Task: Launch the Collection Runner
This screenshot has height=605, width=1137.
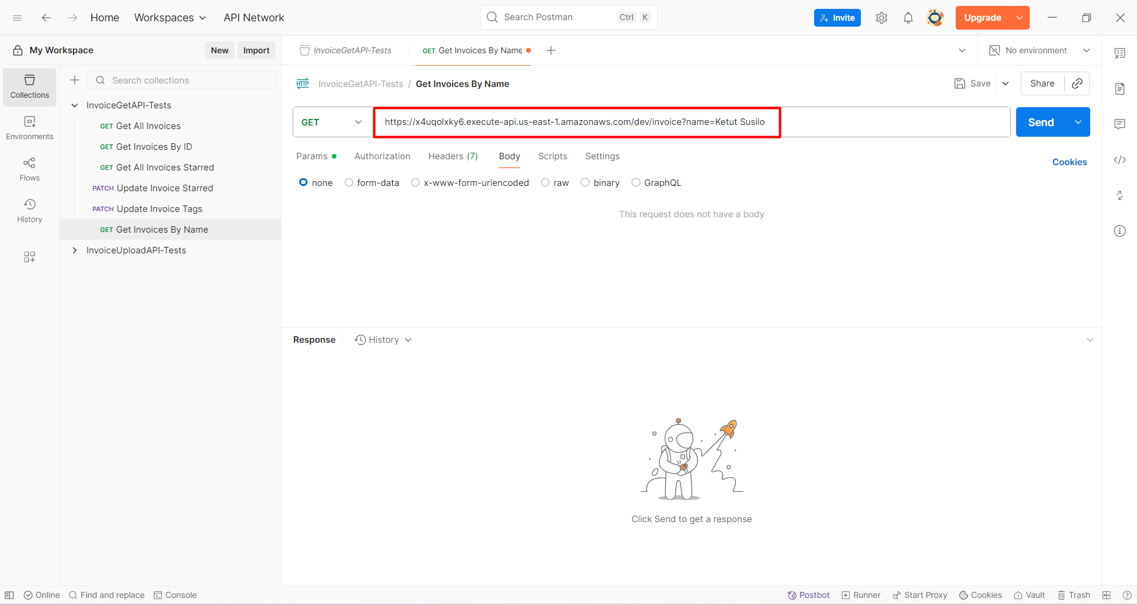Action: [860, 595]
